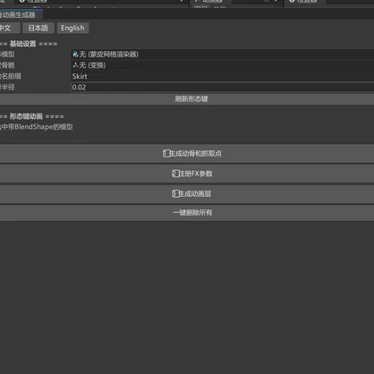Click the 半径 field label
Viewport: 374px width, 374px height.
(x=7, y=88)
